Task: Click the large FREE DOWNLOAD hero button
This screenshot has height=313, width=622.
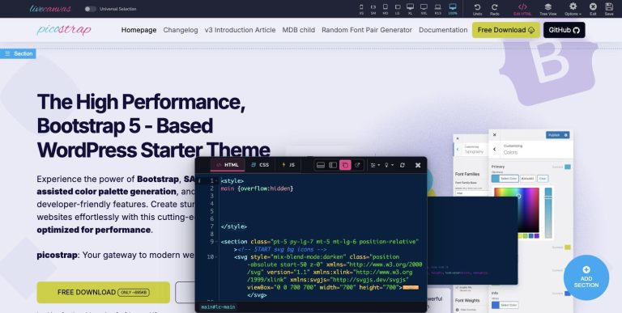Action: [x=103, y=293]
